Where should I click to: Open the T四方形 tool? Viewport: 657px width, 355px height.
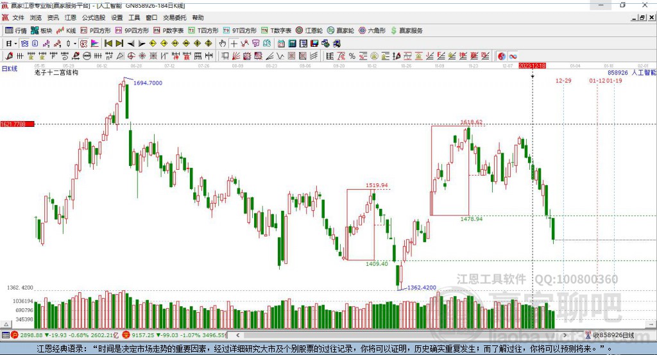point(203,31)
